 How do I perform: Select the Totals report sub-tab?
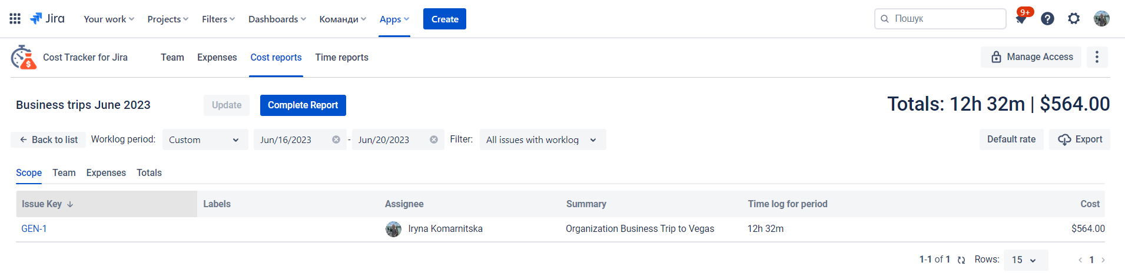click(x=149, y=172)
